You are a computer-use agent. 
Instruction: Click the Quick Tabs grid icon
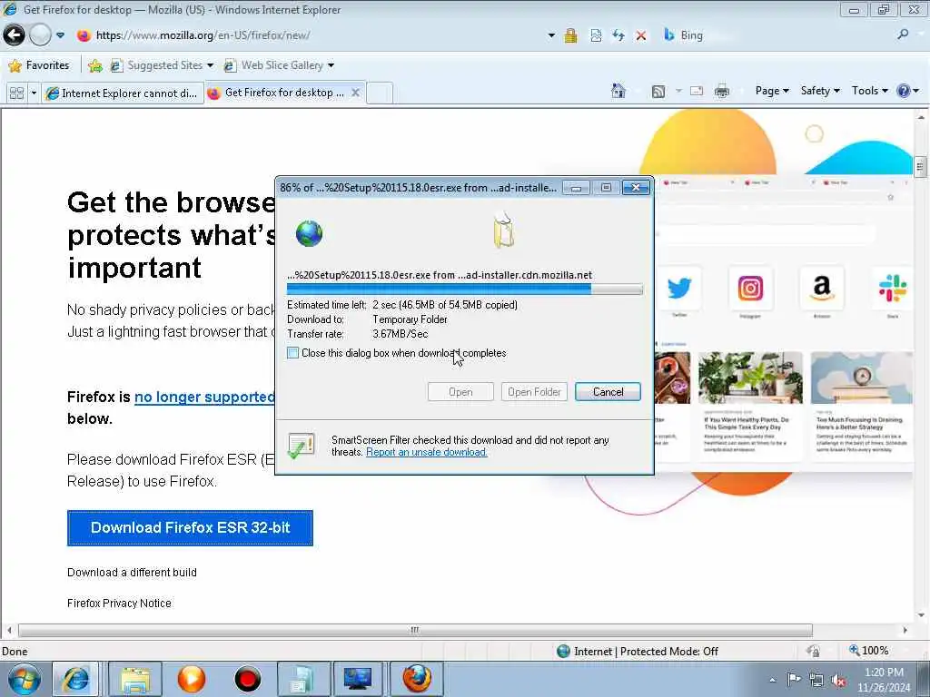16,93
